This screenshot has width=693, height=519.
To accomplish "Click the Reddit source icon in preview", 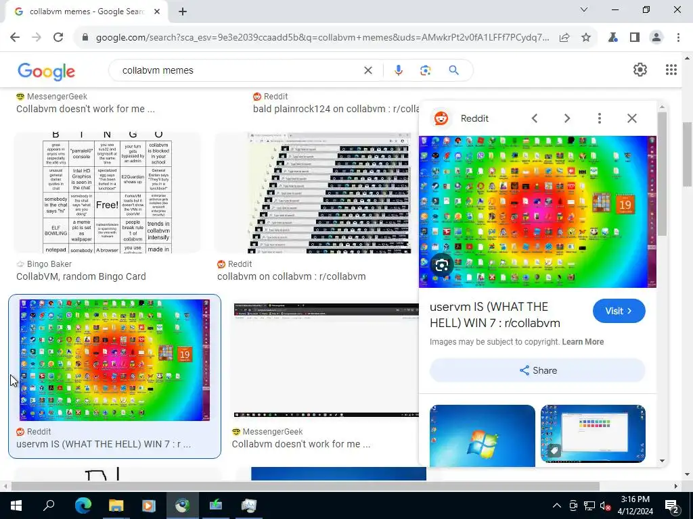I will (x=441, y=118).
